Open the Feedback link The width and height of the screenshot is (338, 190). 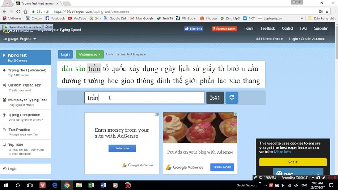point(268,28)
